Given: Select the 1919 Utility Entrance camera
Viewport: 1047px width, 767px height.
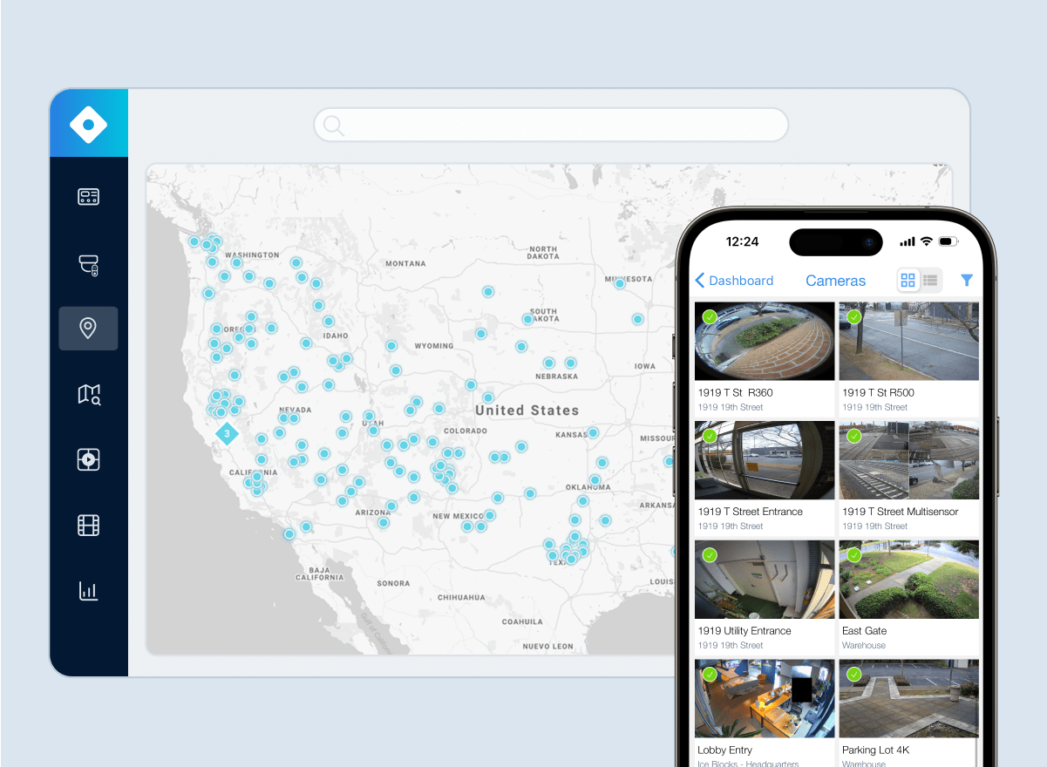Looking at the screenshot, I should (764, 580).
